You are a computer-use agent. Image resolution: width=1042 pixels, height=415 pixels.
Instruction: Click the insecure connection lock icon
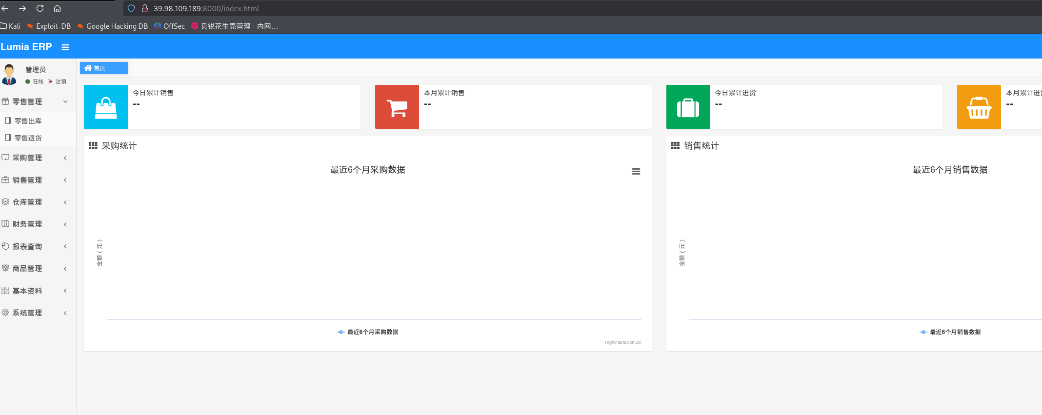tap(145, 8)
